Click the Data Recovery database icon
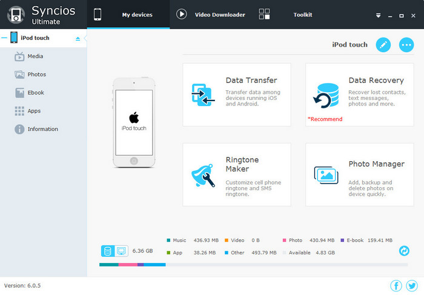Screen dimensions: 424x295 [326, 96]
